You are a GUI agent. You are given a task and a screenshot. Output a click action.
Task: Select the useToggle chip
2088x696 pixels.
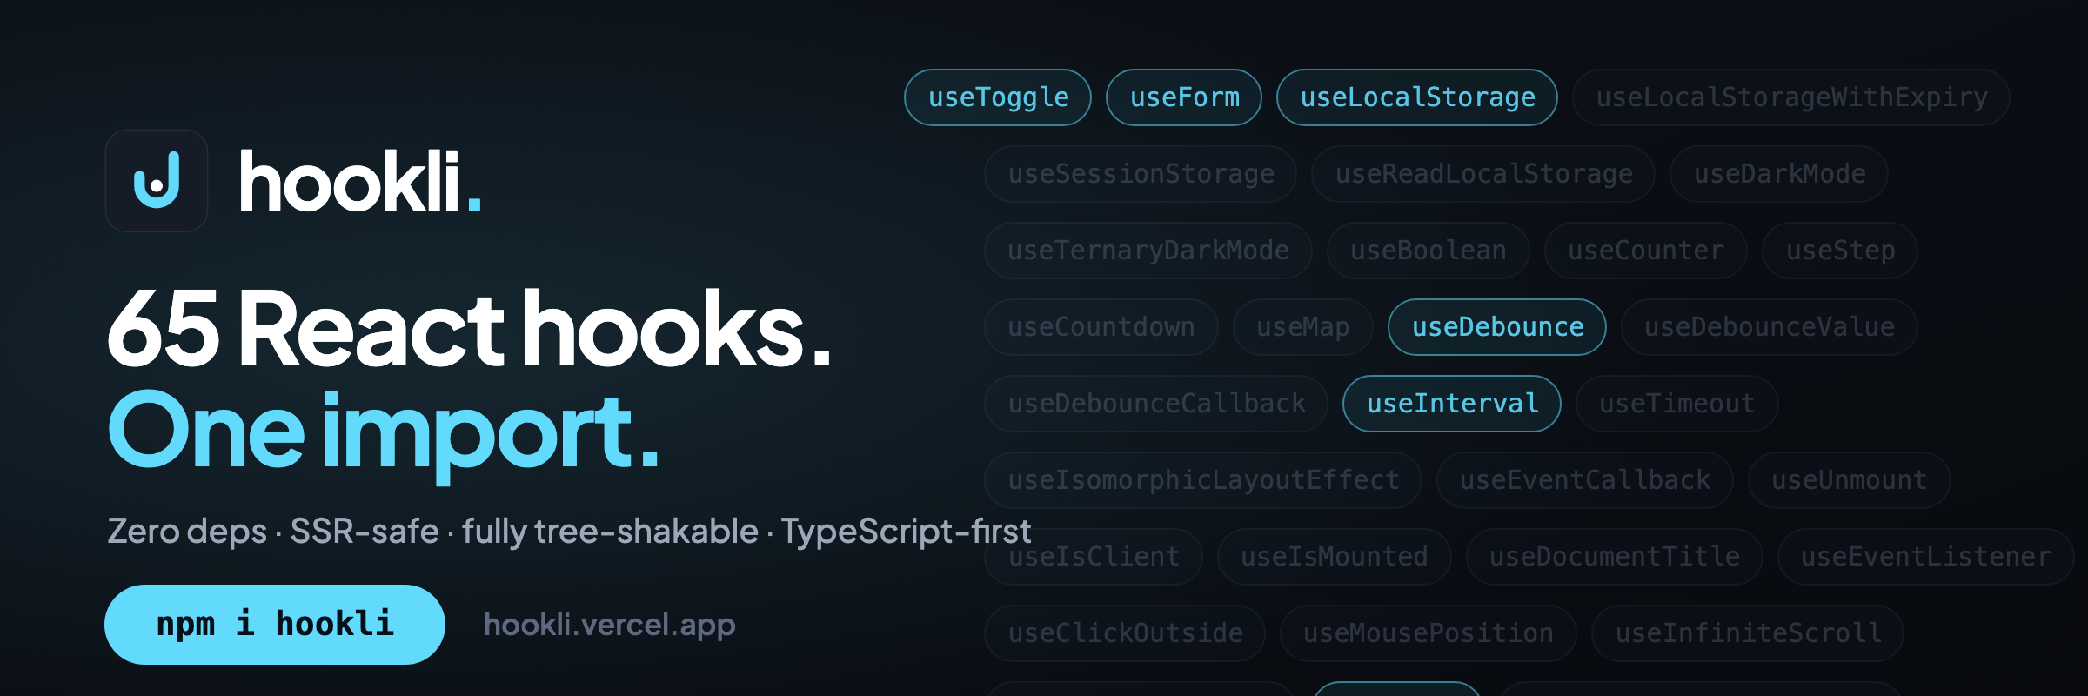[998, 97]
